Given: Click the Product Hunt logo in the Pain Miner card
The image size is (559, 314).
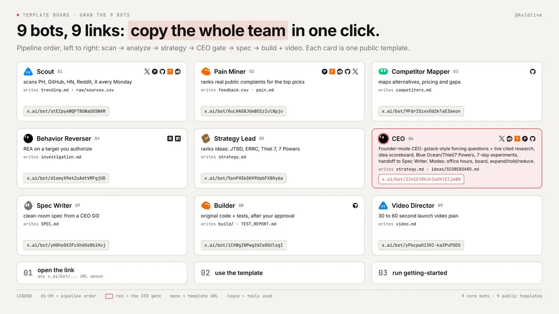Looking at the screenshot, I should pos(325,71).
